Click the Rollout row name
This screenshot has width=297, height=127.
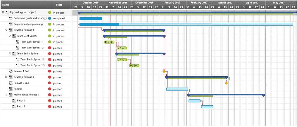pyautogui.click(x=18, y=89)
